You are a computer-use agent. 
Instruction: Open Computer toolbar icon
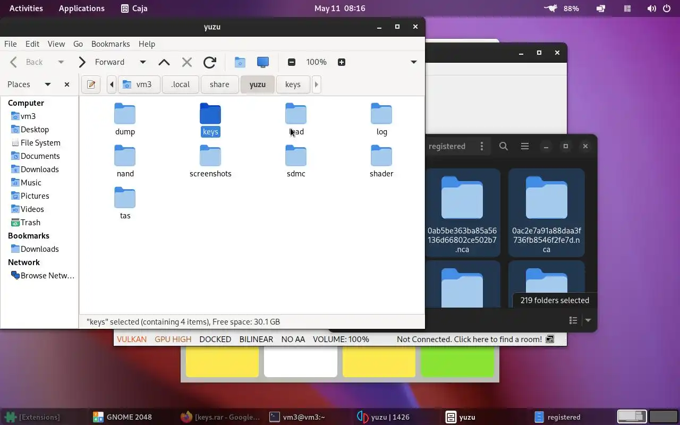(263, 62)
